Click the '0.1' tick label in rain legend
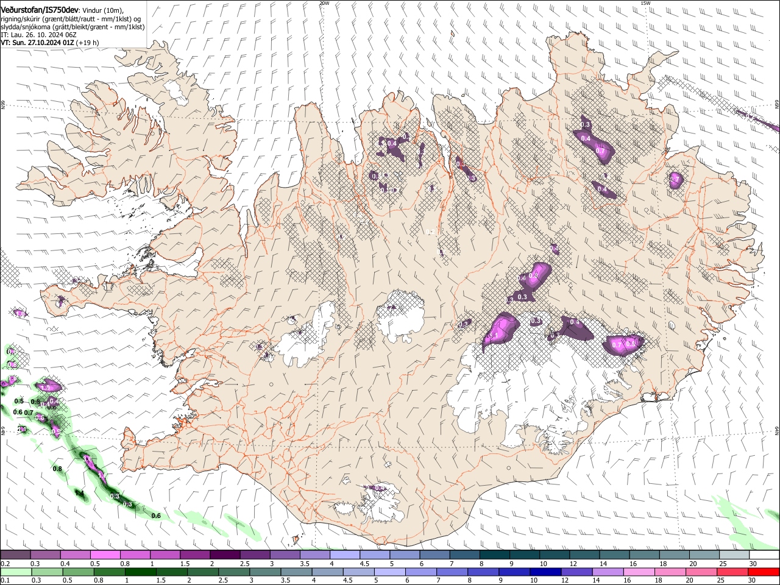The width and height of the screenshot is (780, 585). click(4, 580)
